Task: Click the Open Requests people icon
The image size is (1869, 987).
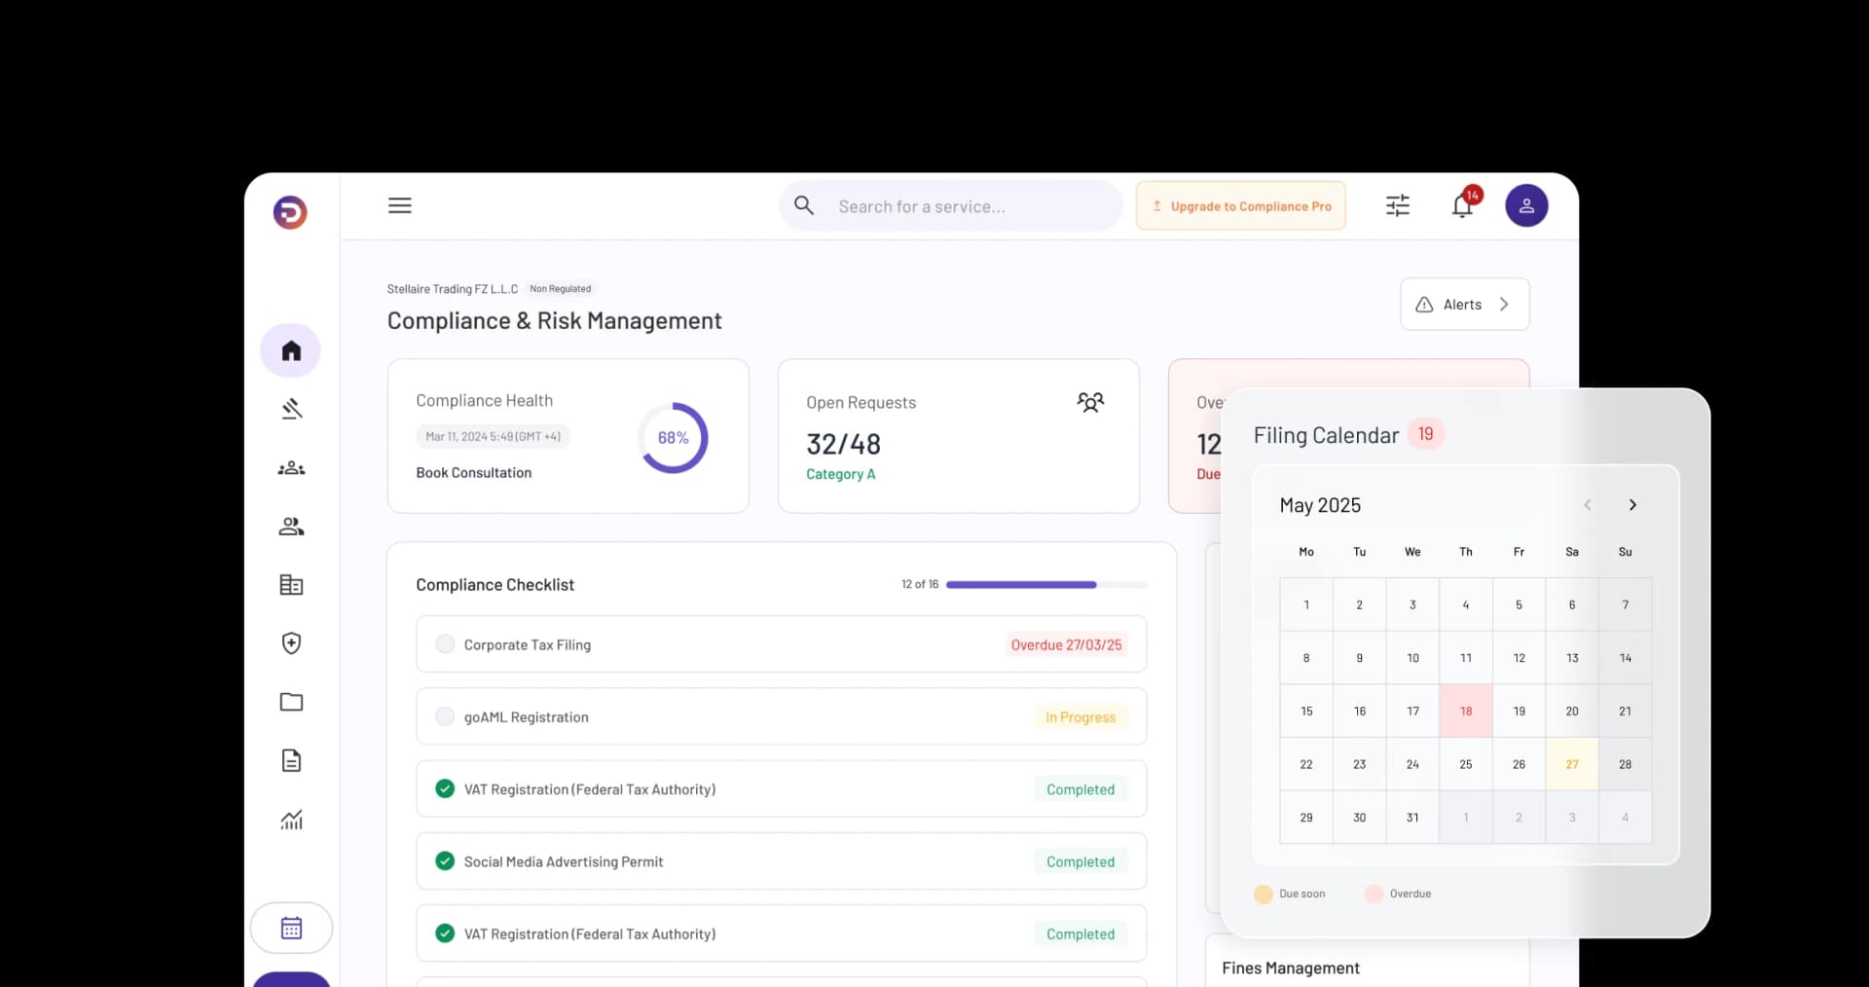Action: pyautogui.click(x=1090, y=402)
